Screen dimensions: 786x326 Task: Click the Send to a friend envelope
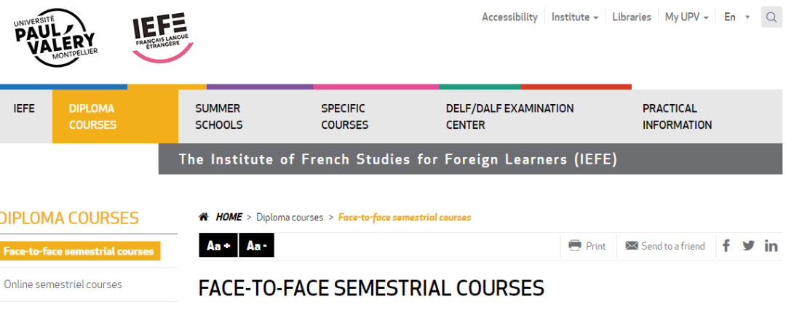632,246
